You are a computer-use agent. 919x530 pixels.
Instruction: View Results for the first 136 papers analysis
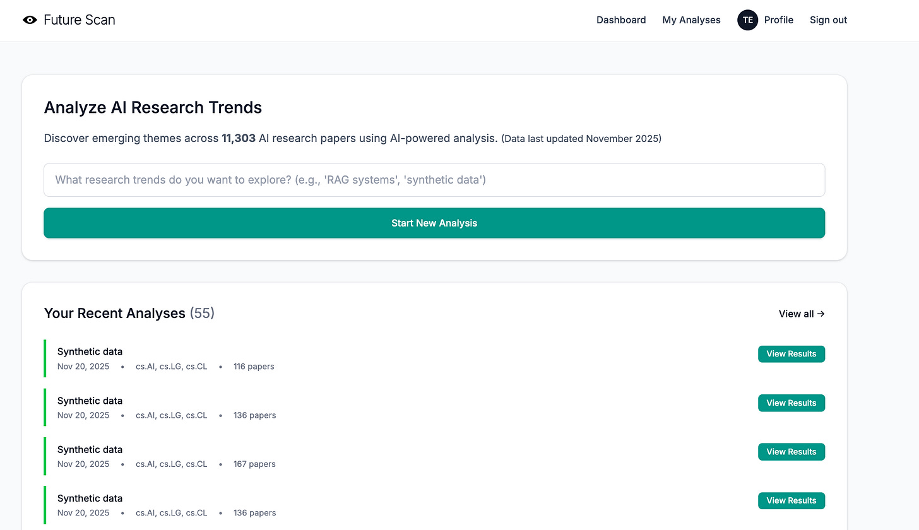[x=792, y=403]
